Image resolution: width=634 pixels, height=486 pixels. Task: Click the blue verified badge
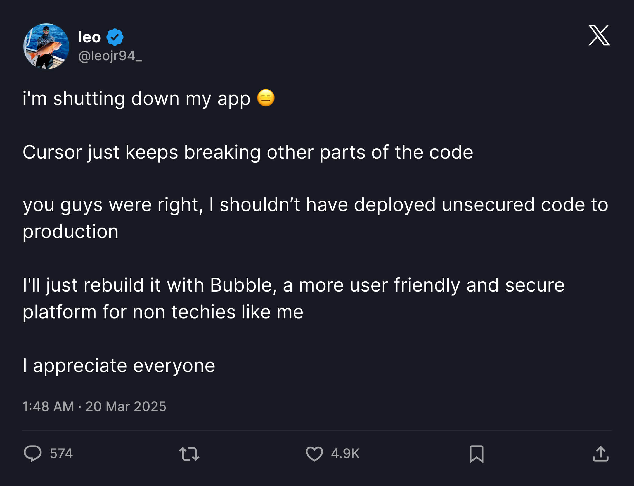point(115,37)
